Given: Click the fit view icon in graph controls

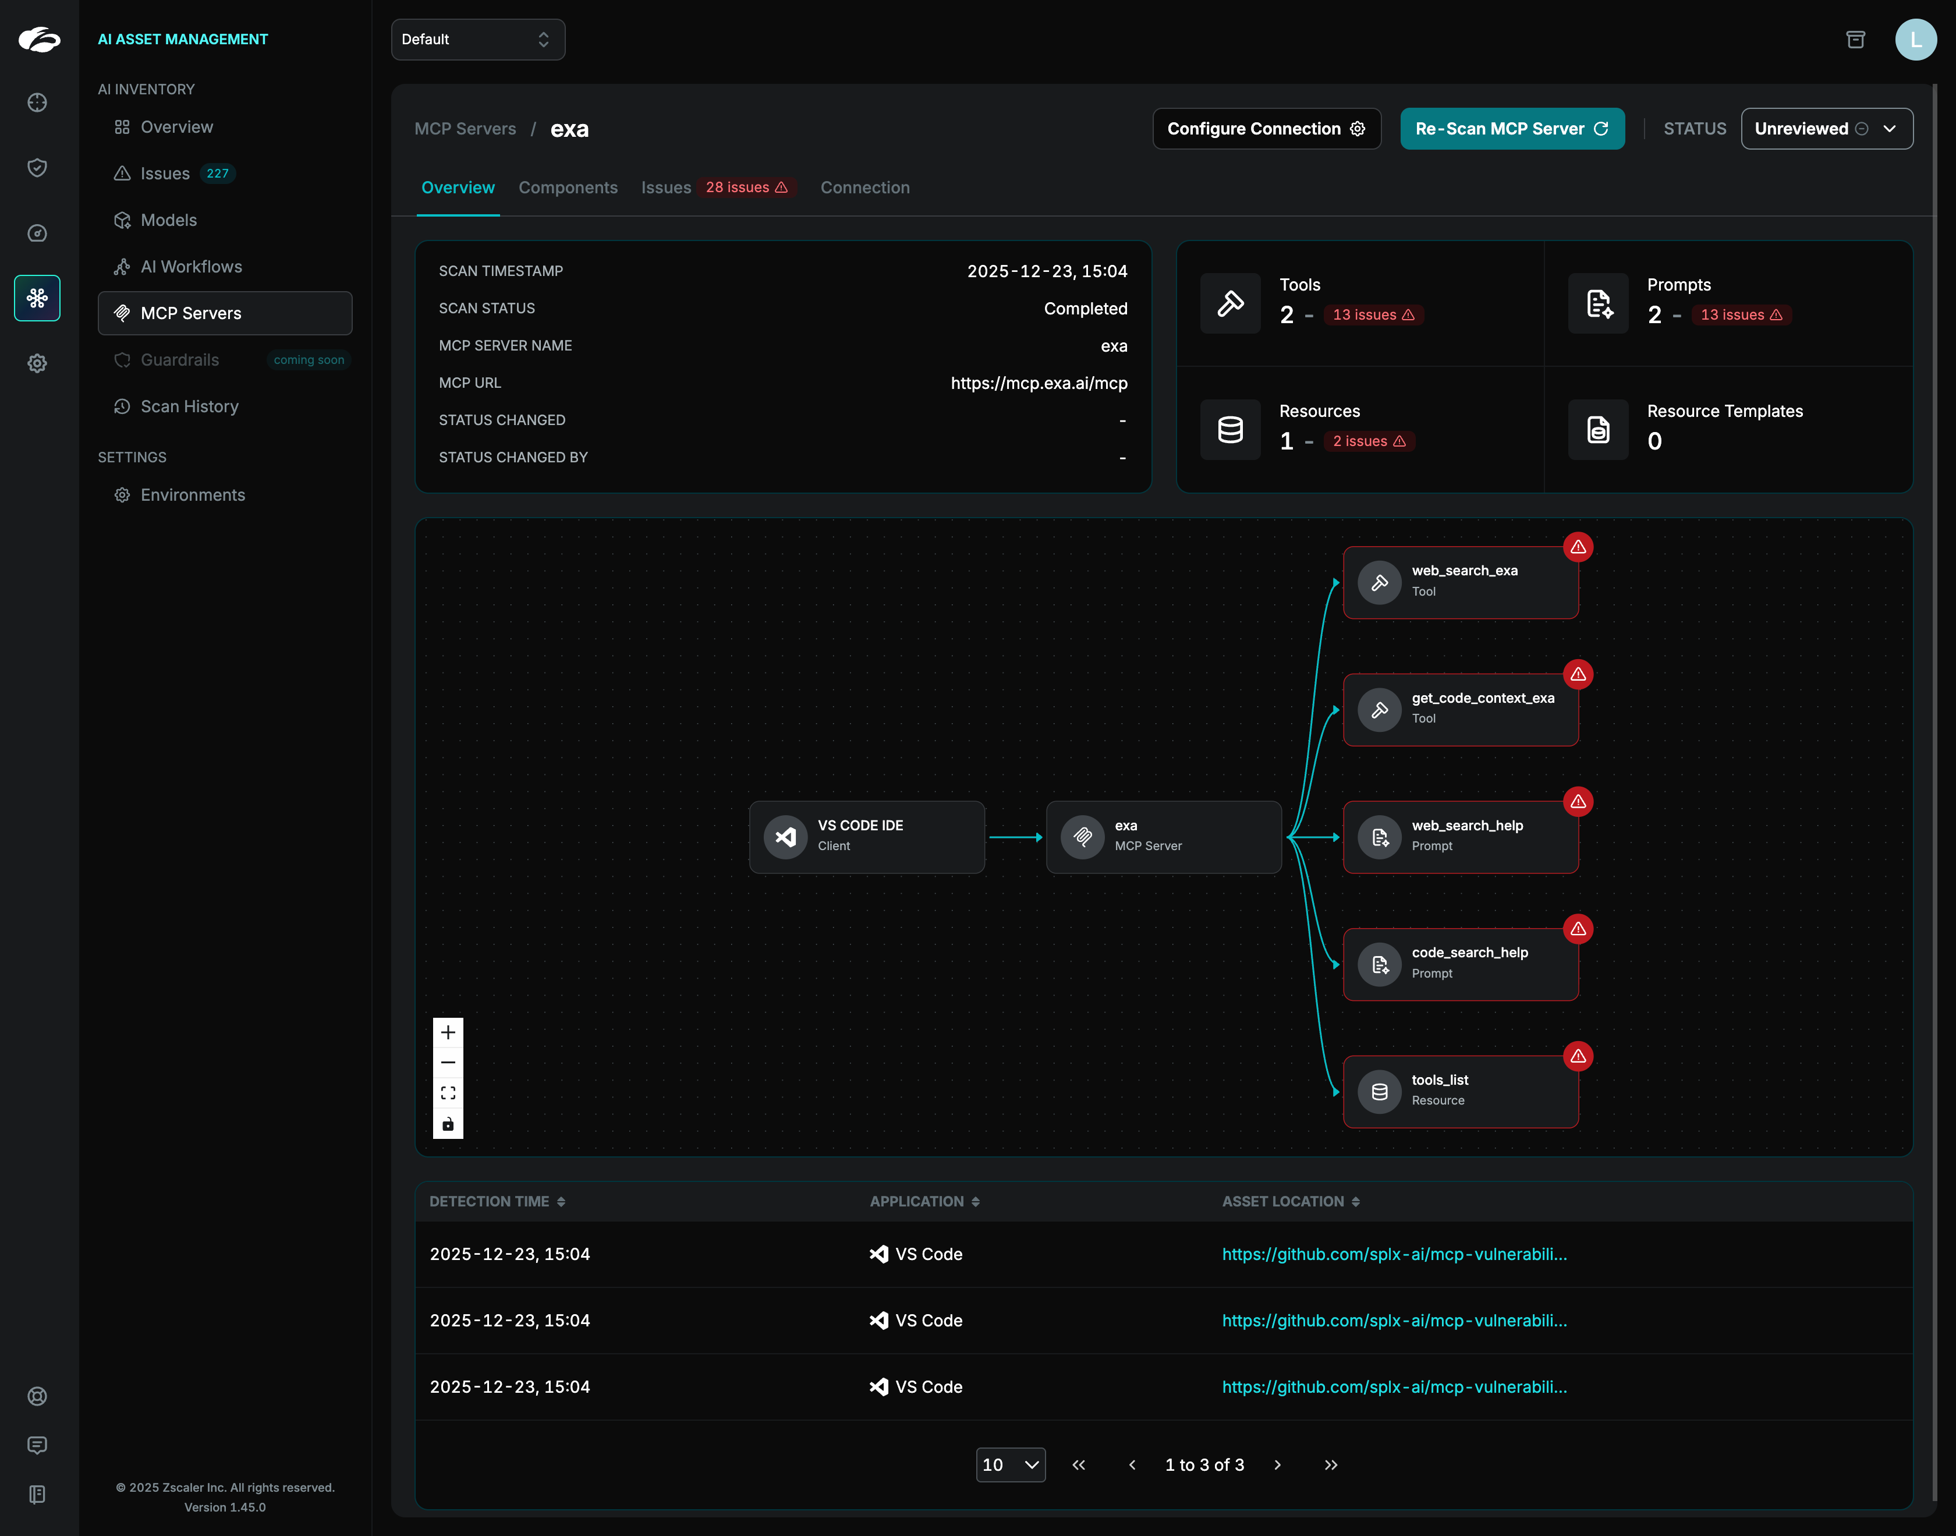Looking at the screenshot, I should pyautogui.click(x=448, y=1093).
